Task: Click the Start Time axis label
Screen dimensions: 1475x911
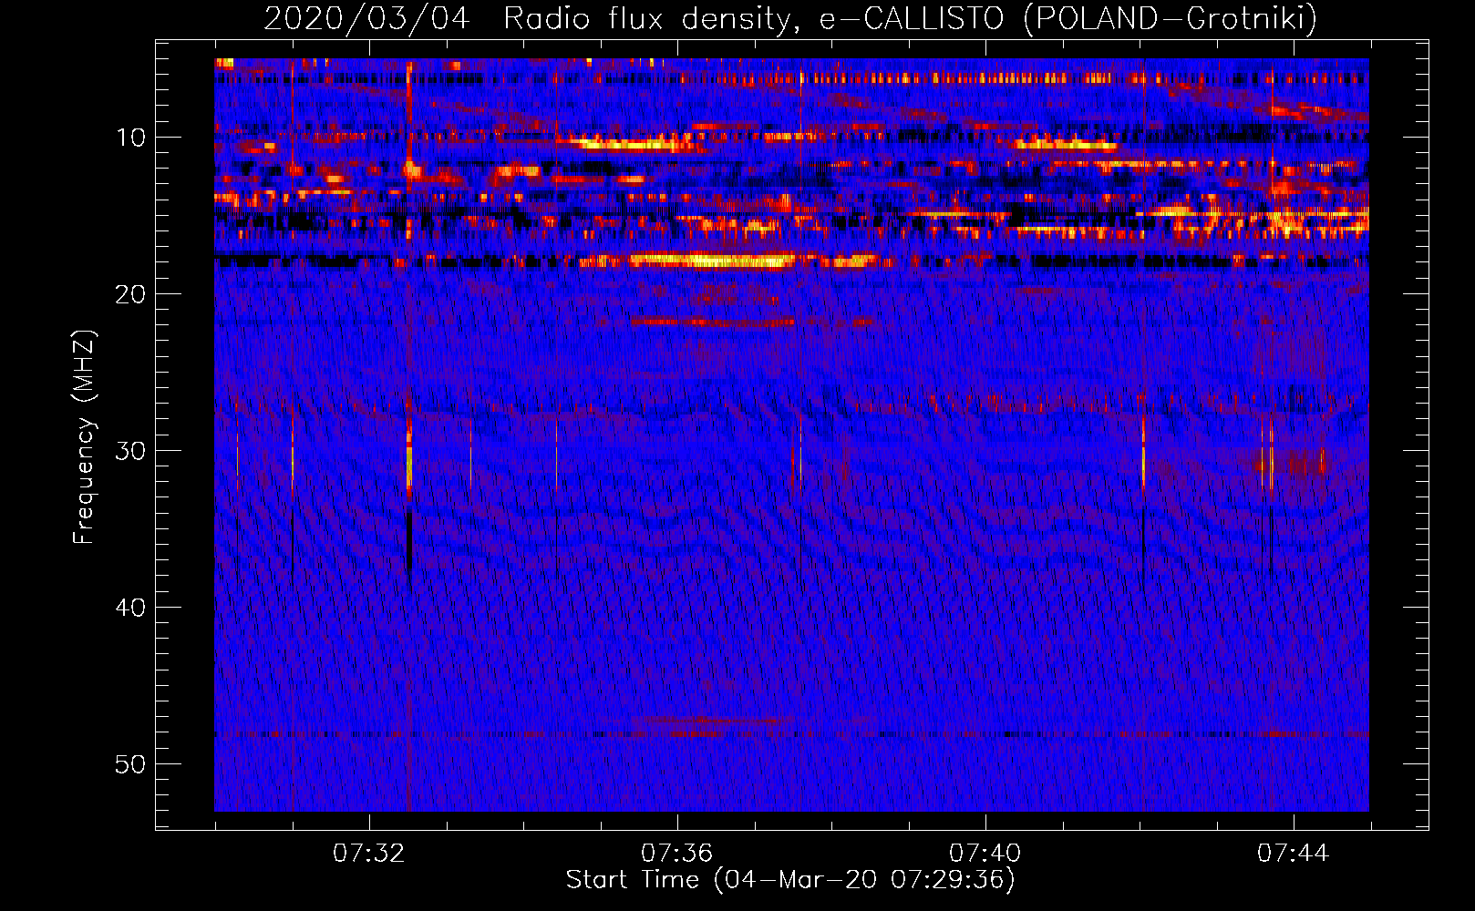Action: click(x=790, y=880)
